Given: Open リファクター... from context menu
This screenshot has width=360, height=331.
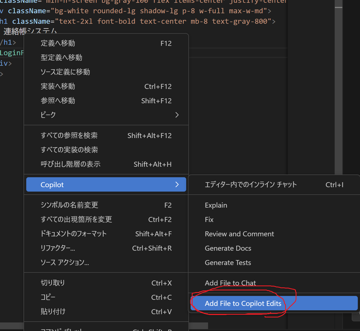Looking at the screenshot, I should click(x=106, y=248).
